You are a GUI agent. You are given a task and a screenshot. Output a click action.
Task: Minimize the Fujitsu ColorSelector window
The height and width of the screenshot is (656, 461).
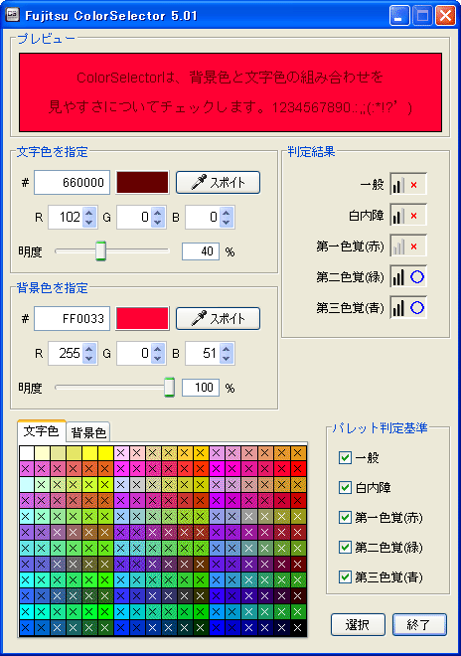(399, 16)
